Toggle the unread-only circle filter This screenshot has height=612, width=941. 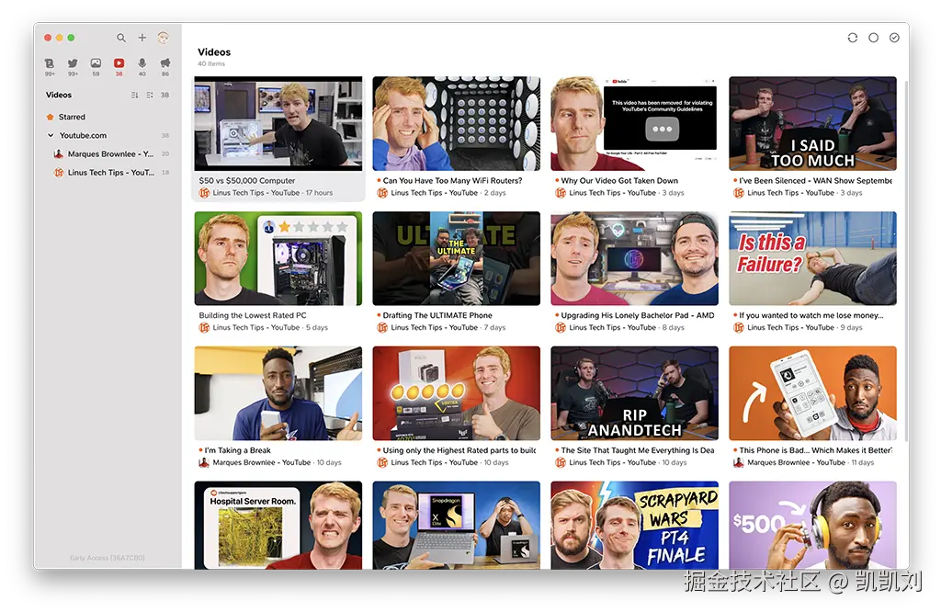(873, 38)
